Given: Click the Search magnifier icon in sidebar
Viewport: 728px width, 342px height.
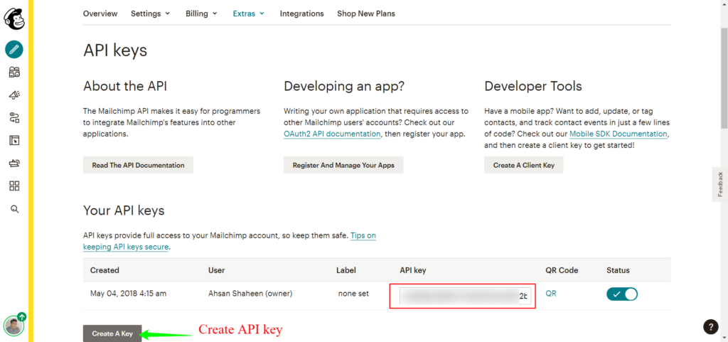Looking at the screenshot, I should tap(14, 209).
